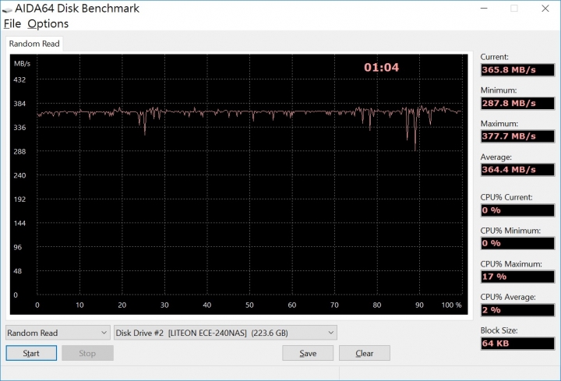This screenshot has width=561, height=381.
Task: Click the AIDA64 title bar disk icon
Action: (7, 9)
